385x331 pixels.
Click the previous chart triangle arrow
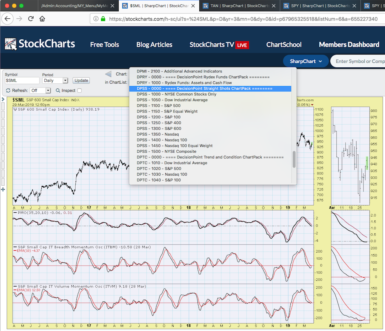[108, 74]
